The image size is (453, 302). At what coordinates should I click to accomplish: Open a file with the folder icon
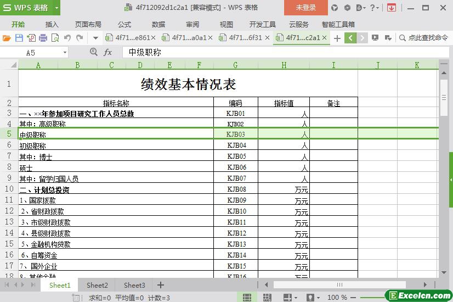pos(7,38)
